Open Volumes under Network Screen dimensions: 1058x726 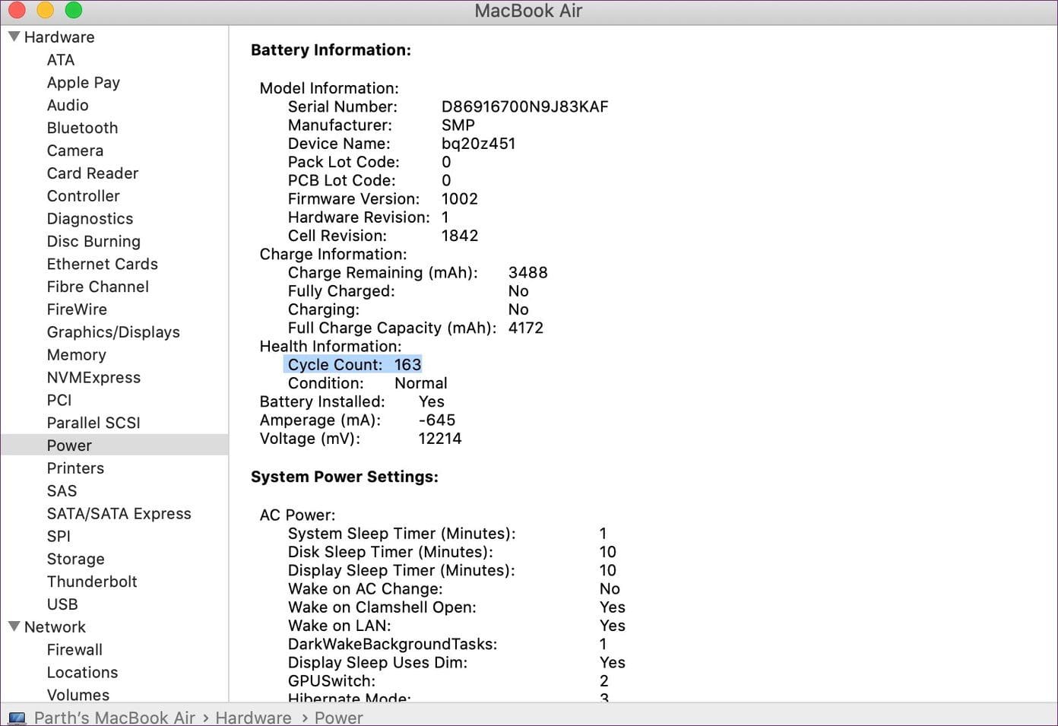point(78,695)
